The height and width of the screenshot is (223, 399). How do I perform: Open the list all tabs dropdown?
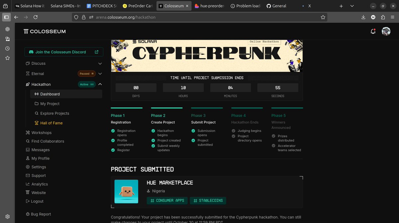(353, 6)
